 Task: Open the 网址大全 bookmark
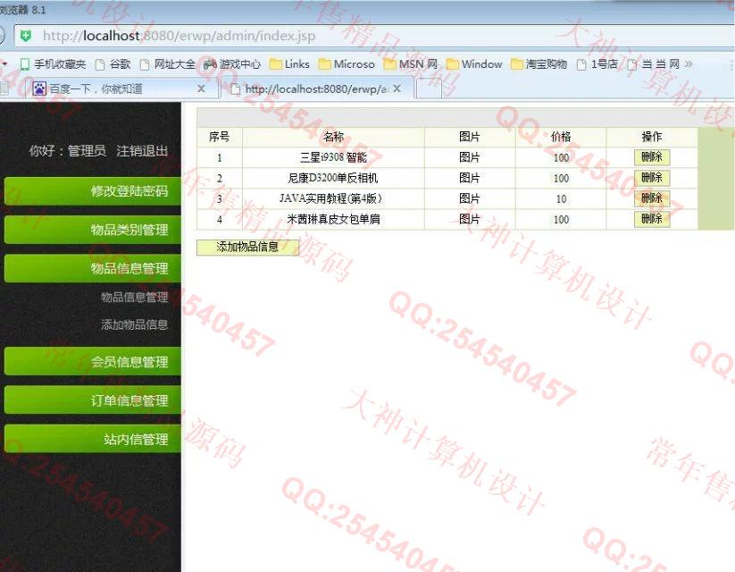(167, 64)
